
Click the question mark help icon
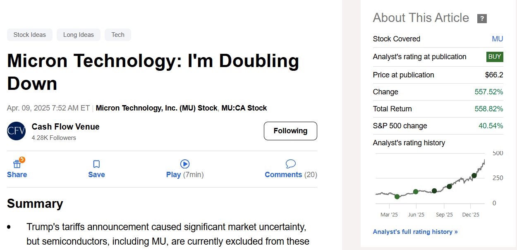[x=482, y=19]
